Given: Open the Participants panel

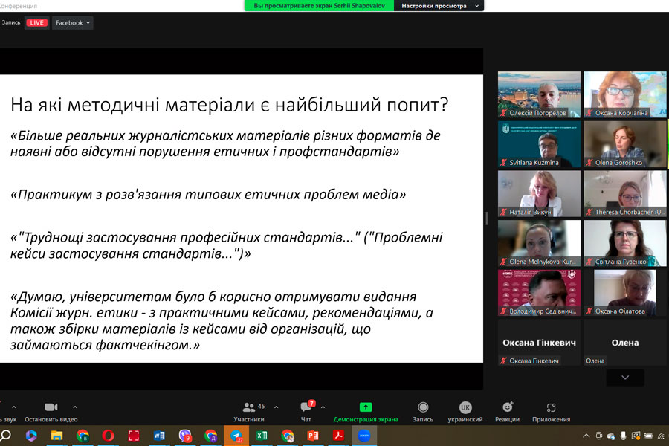Looking at the screenshot, I should tap(249, 407).
